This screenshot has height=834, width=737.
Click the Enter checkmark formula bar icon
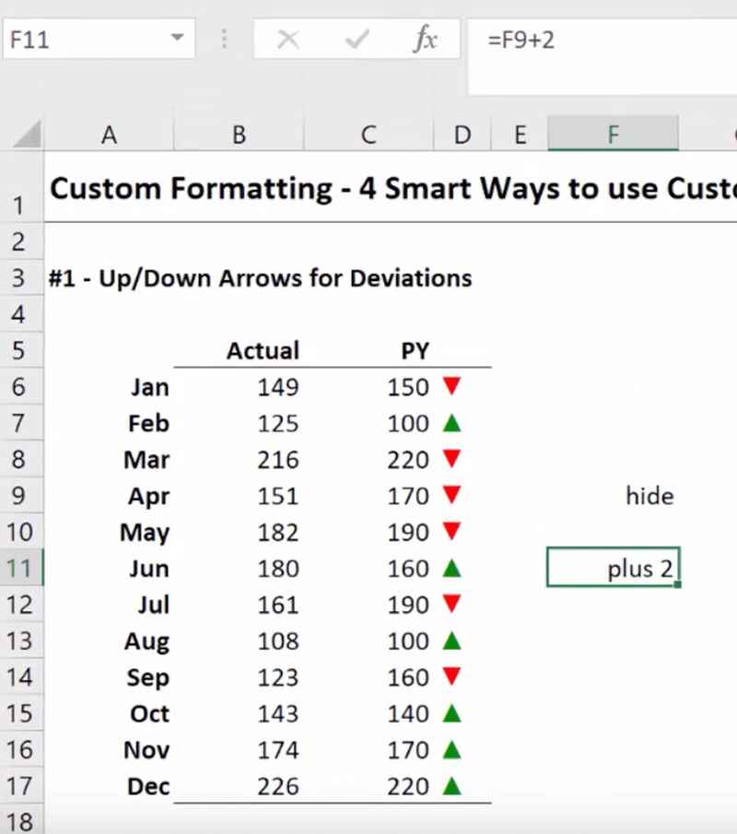pos(357,40)
